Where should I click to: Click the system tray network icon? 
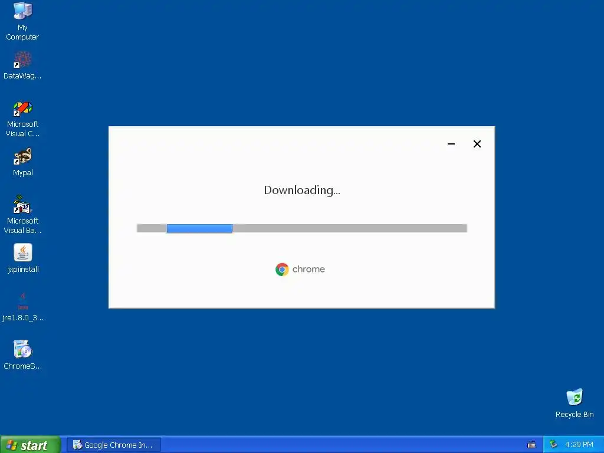coord(553,444)
